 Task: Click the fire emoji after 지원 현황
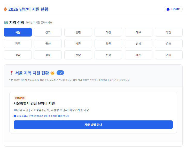click(x=52, y=73)
